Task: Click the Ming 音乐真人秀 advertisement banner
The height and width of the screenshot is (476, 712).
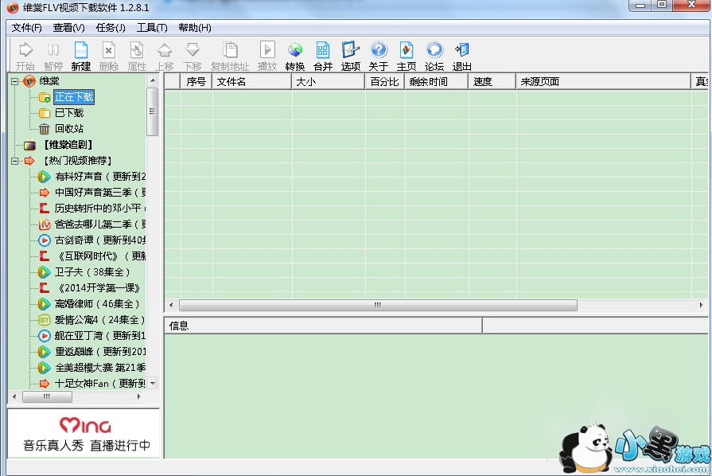Action: [84, 433]
